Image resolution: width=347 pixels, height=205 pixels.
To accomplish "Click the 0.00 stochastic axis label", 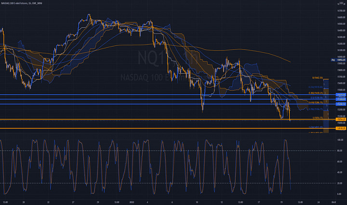I will (x=339, y=194).
